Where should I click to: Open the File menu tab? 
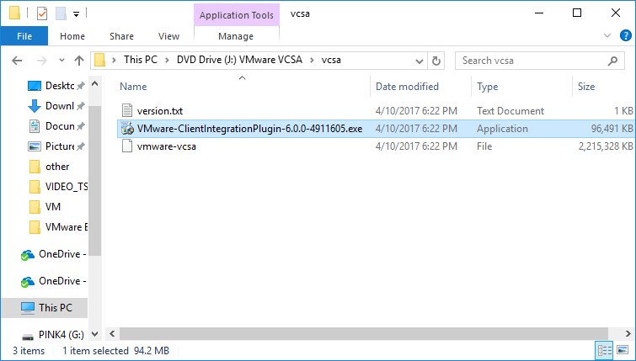[24, 36]
